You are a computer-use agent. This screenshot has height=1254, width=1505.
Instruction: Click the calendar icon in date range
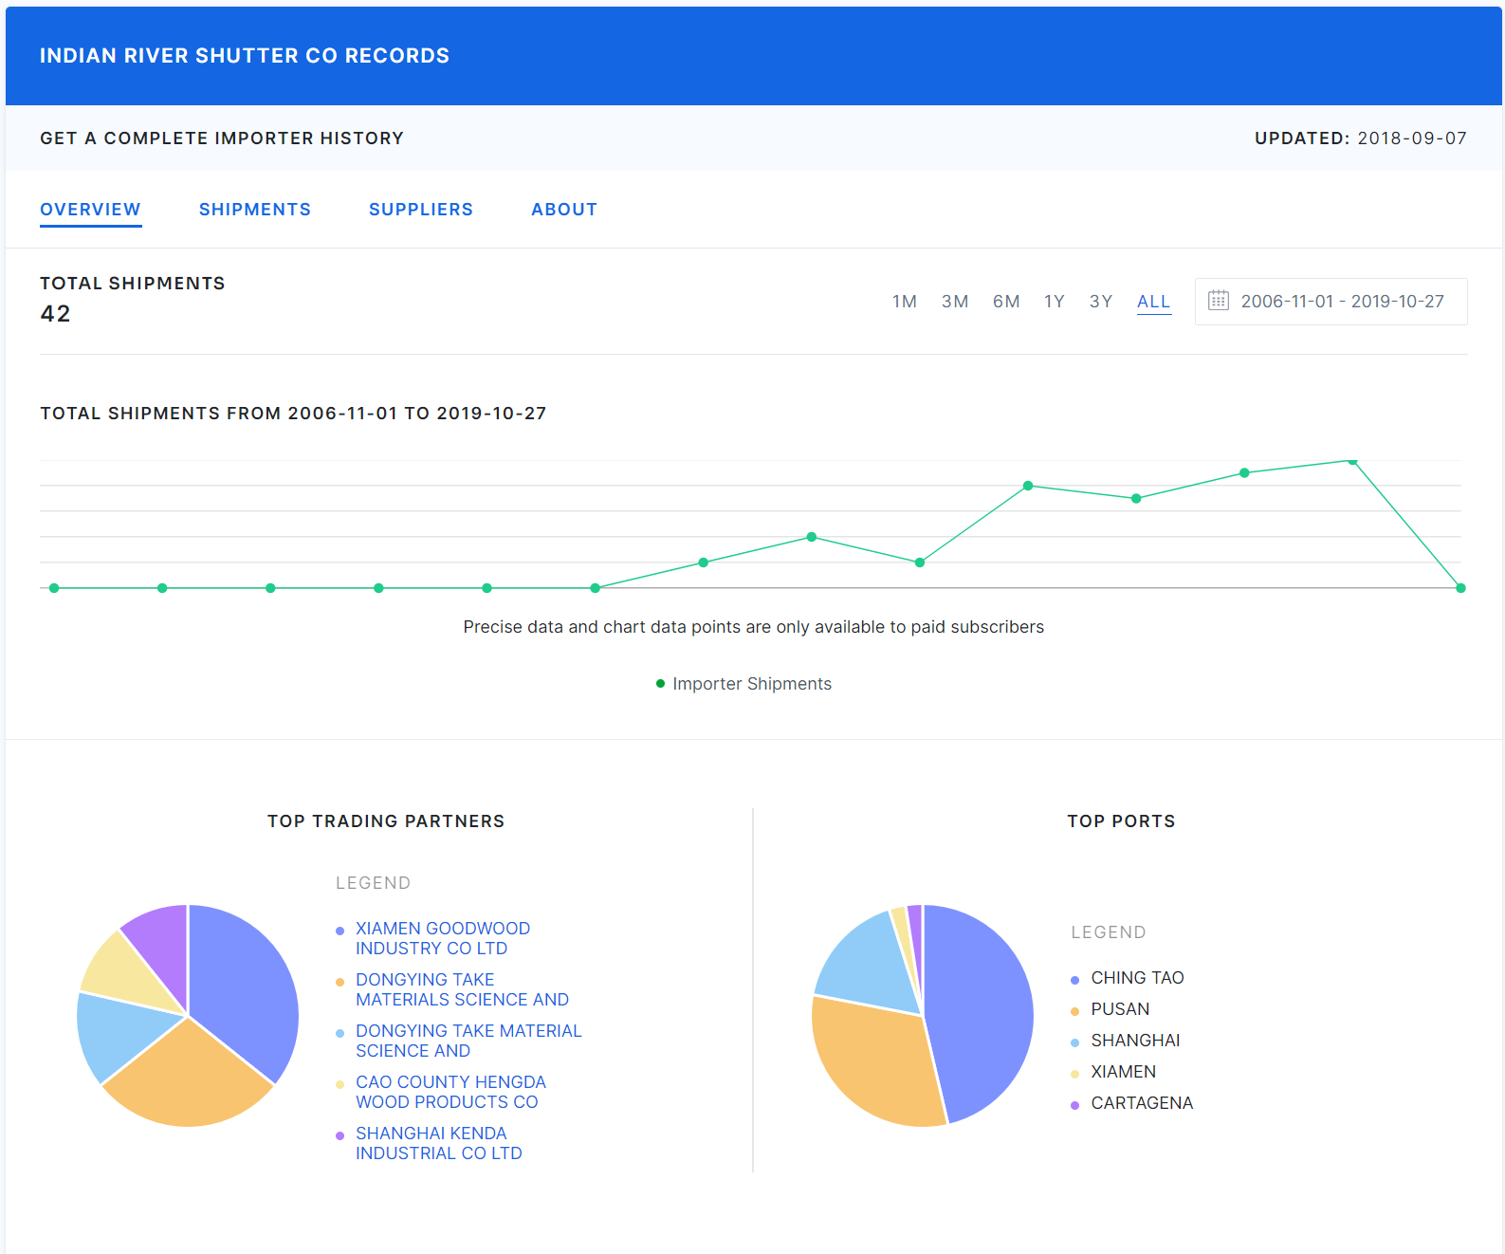(1218, 301)
